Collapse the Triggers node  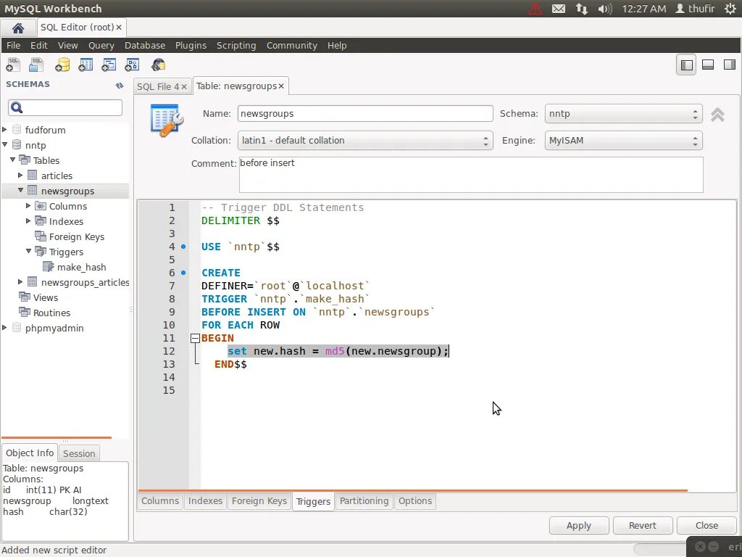[28, 251]
